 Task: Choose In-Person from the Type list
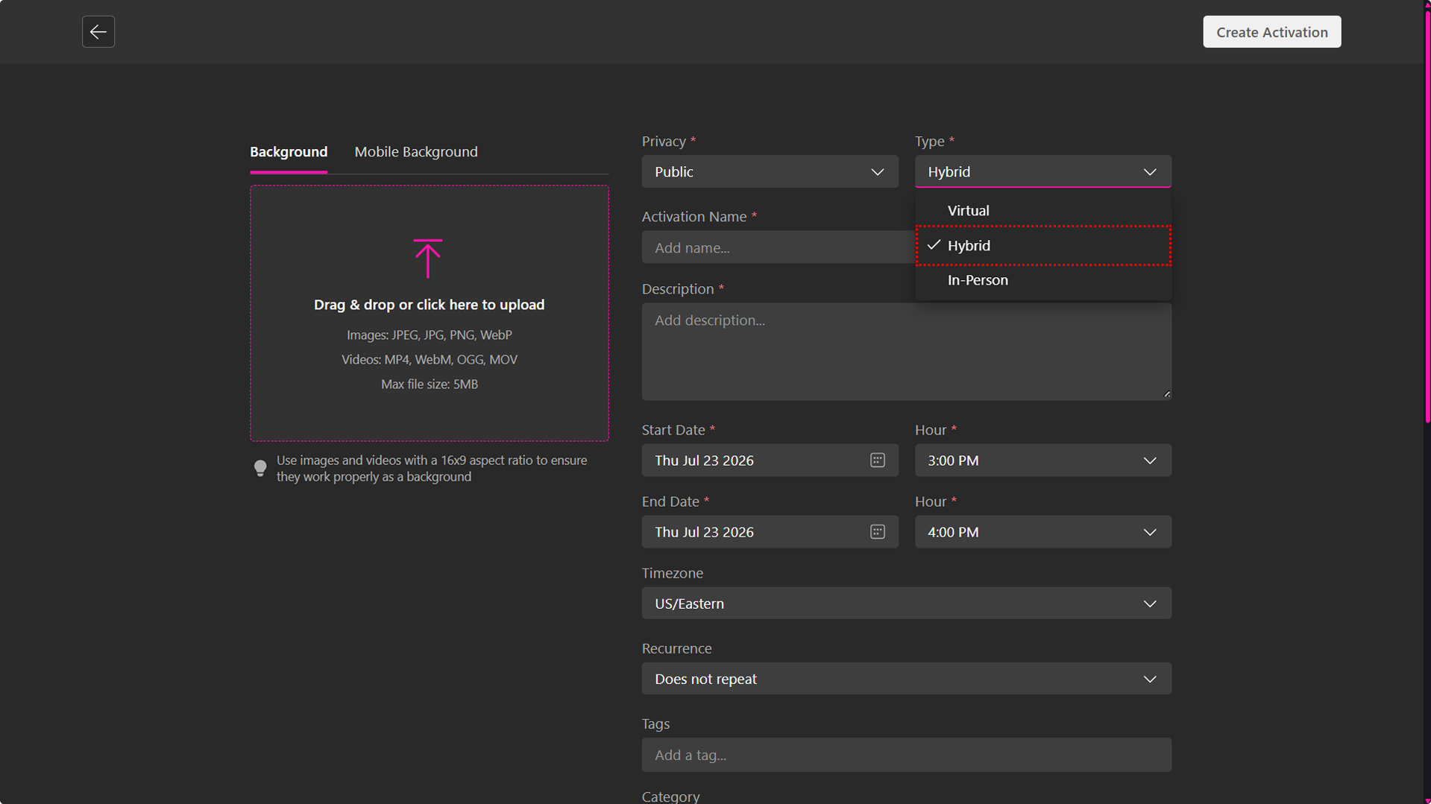[1043, 280]
